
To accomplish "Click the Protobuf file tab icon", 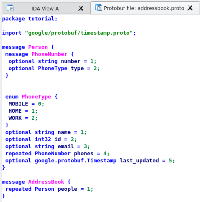I will coord(99,8).
